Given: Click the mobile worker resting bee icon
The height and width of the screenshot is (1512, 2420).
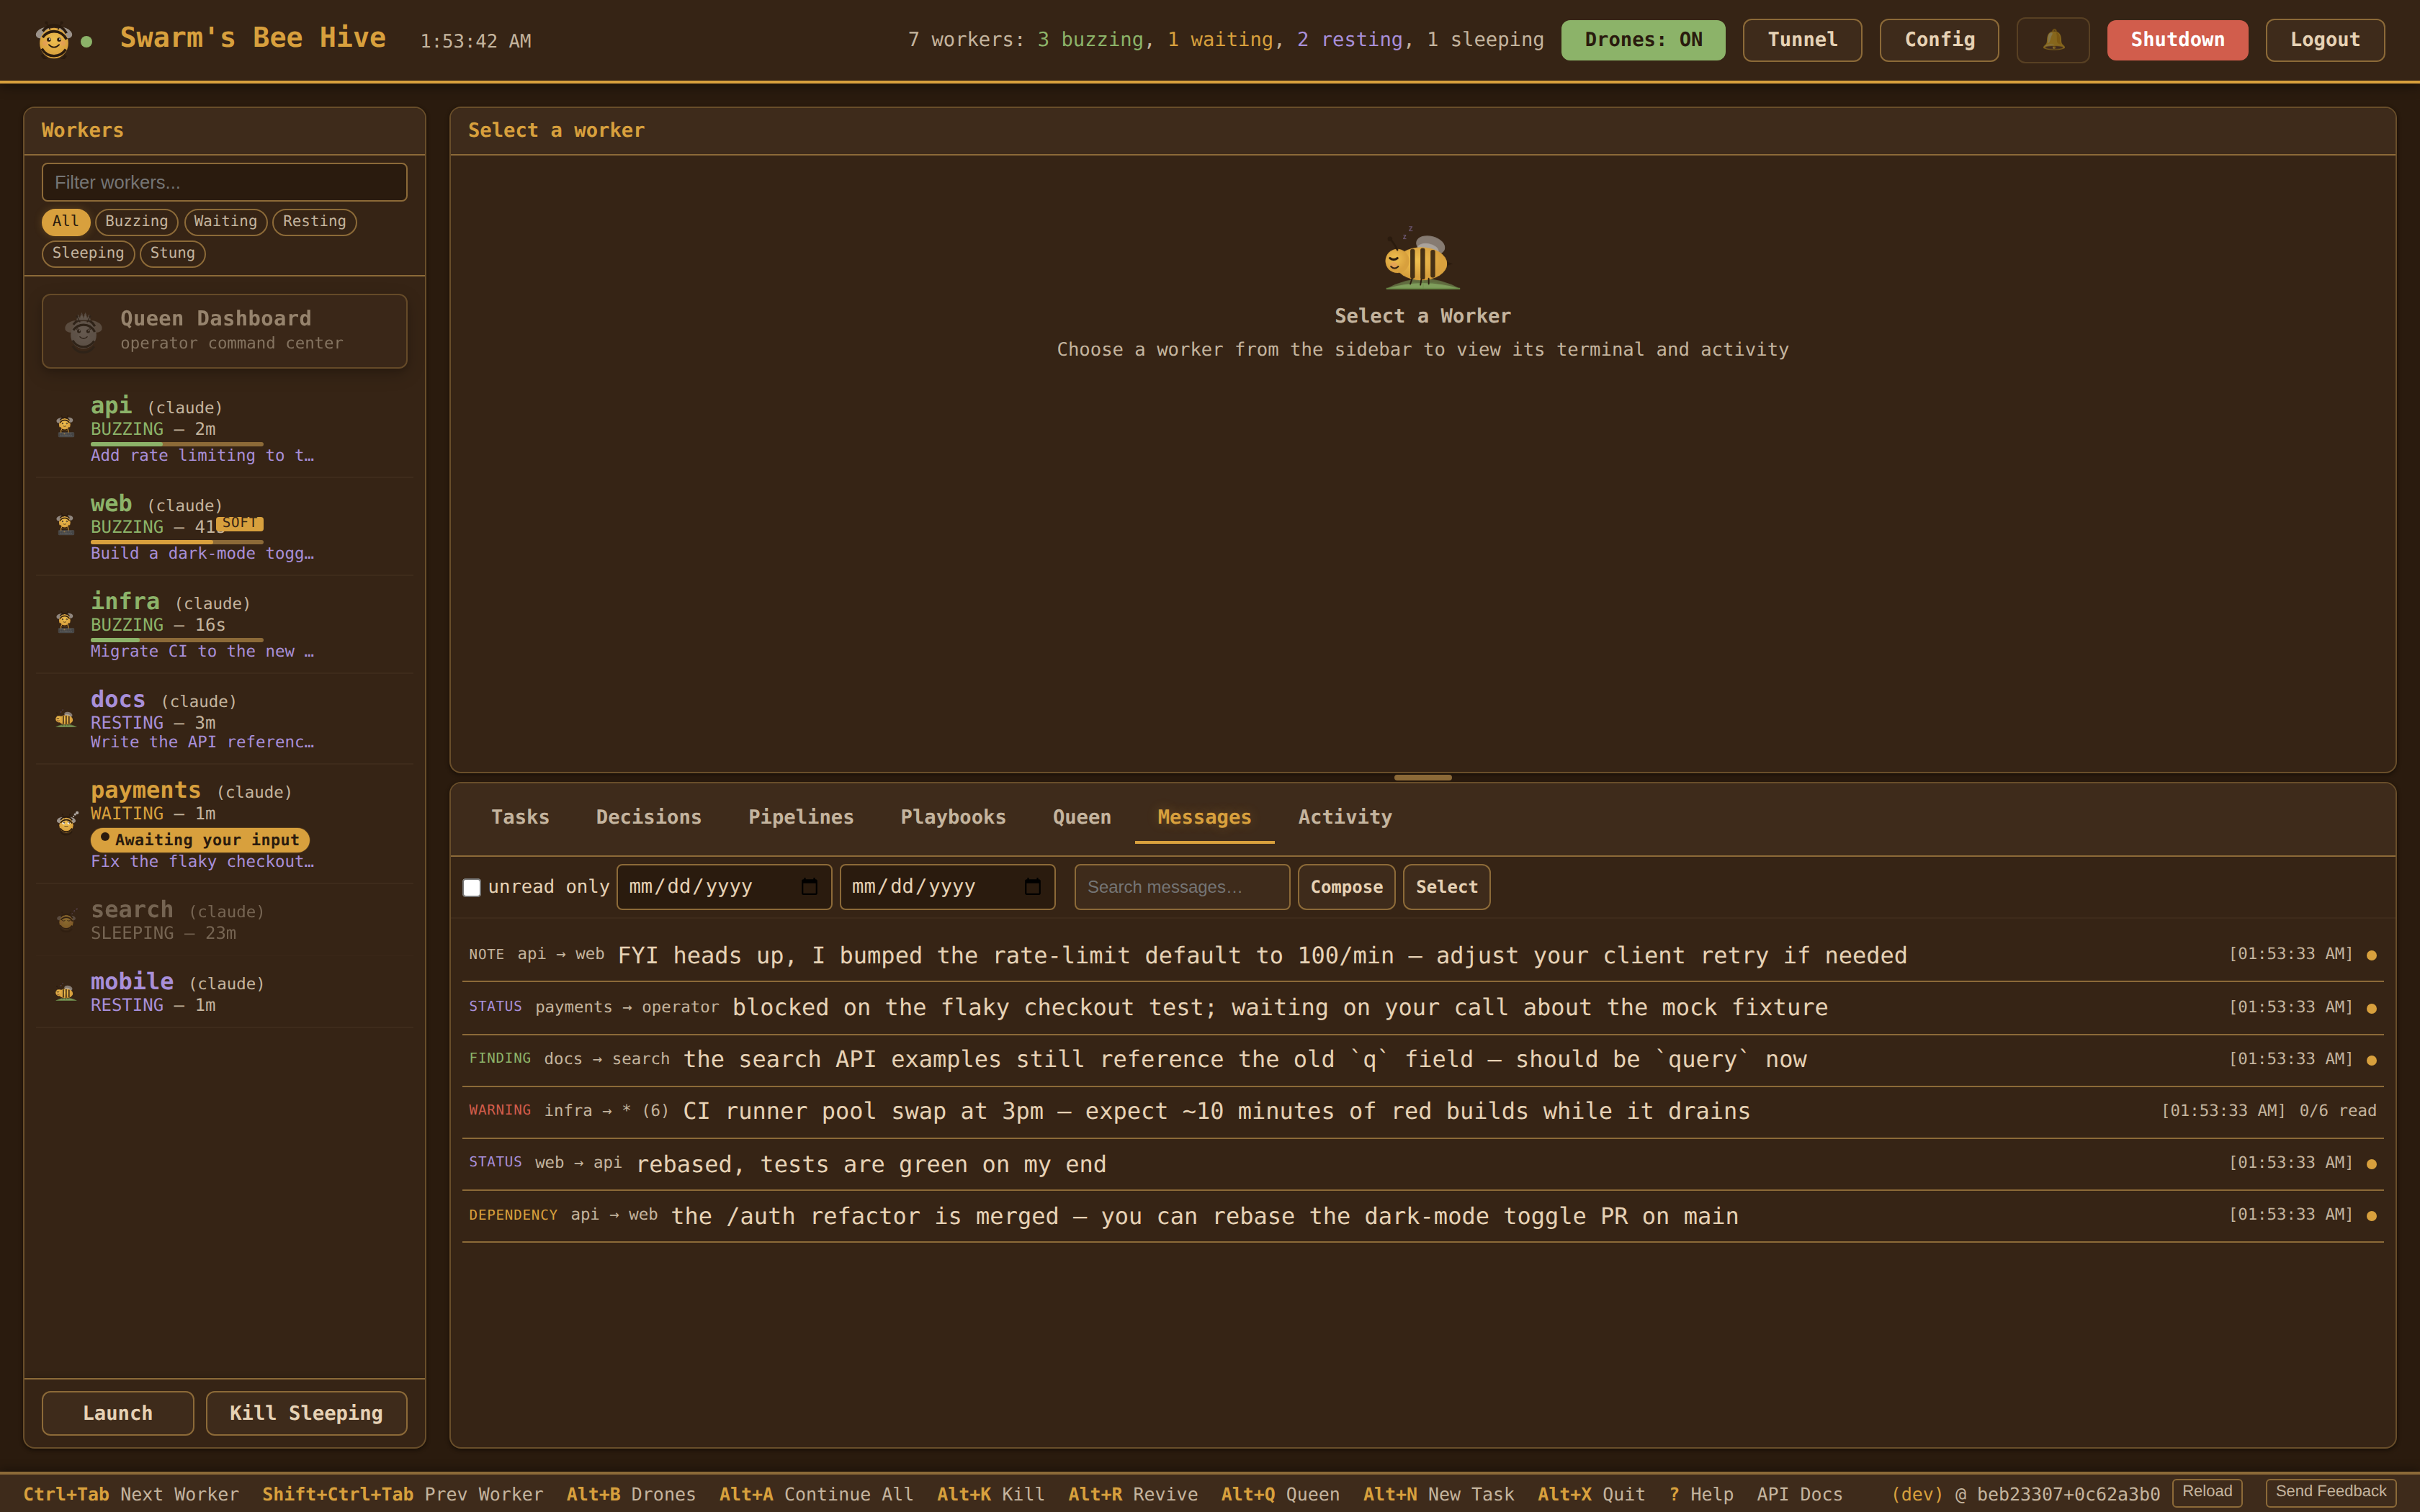Looking at the screenshot, I should (65, 993).
